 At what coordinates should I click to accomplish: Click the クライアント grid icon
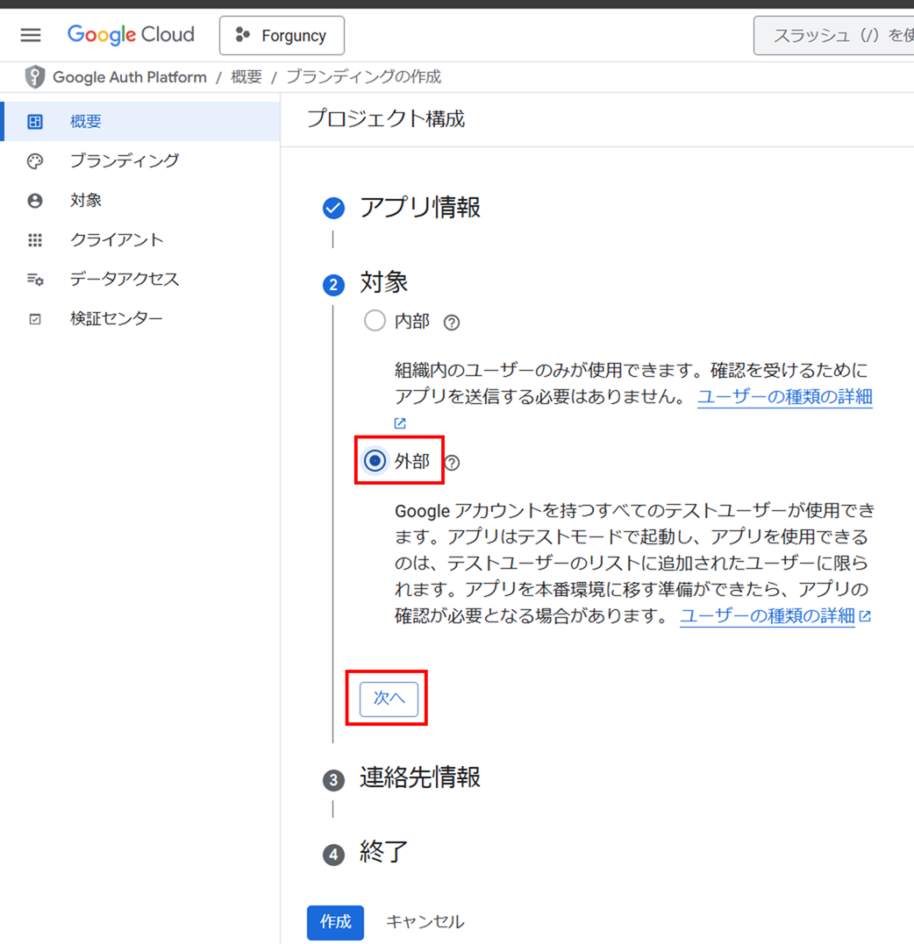[35, 240]
